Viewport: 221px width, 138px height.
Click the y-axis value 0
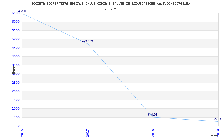point(19,126)
